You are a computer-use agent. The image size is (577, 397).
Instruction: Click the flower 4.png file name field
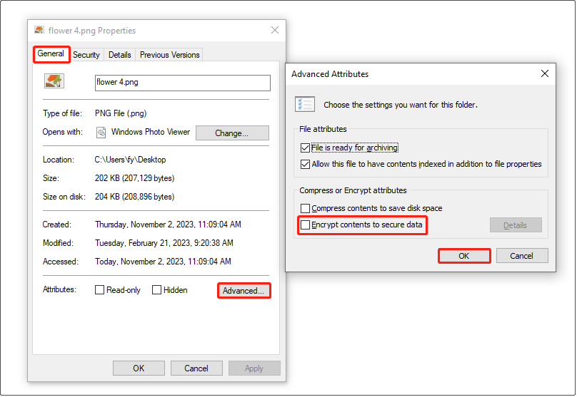coord(183,83)
